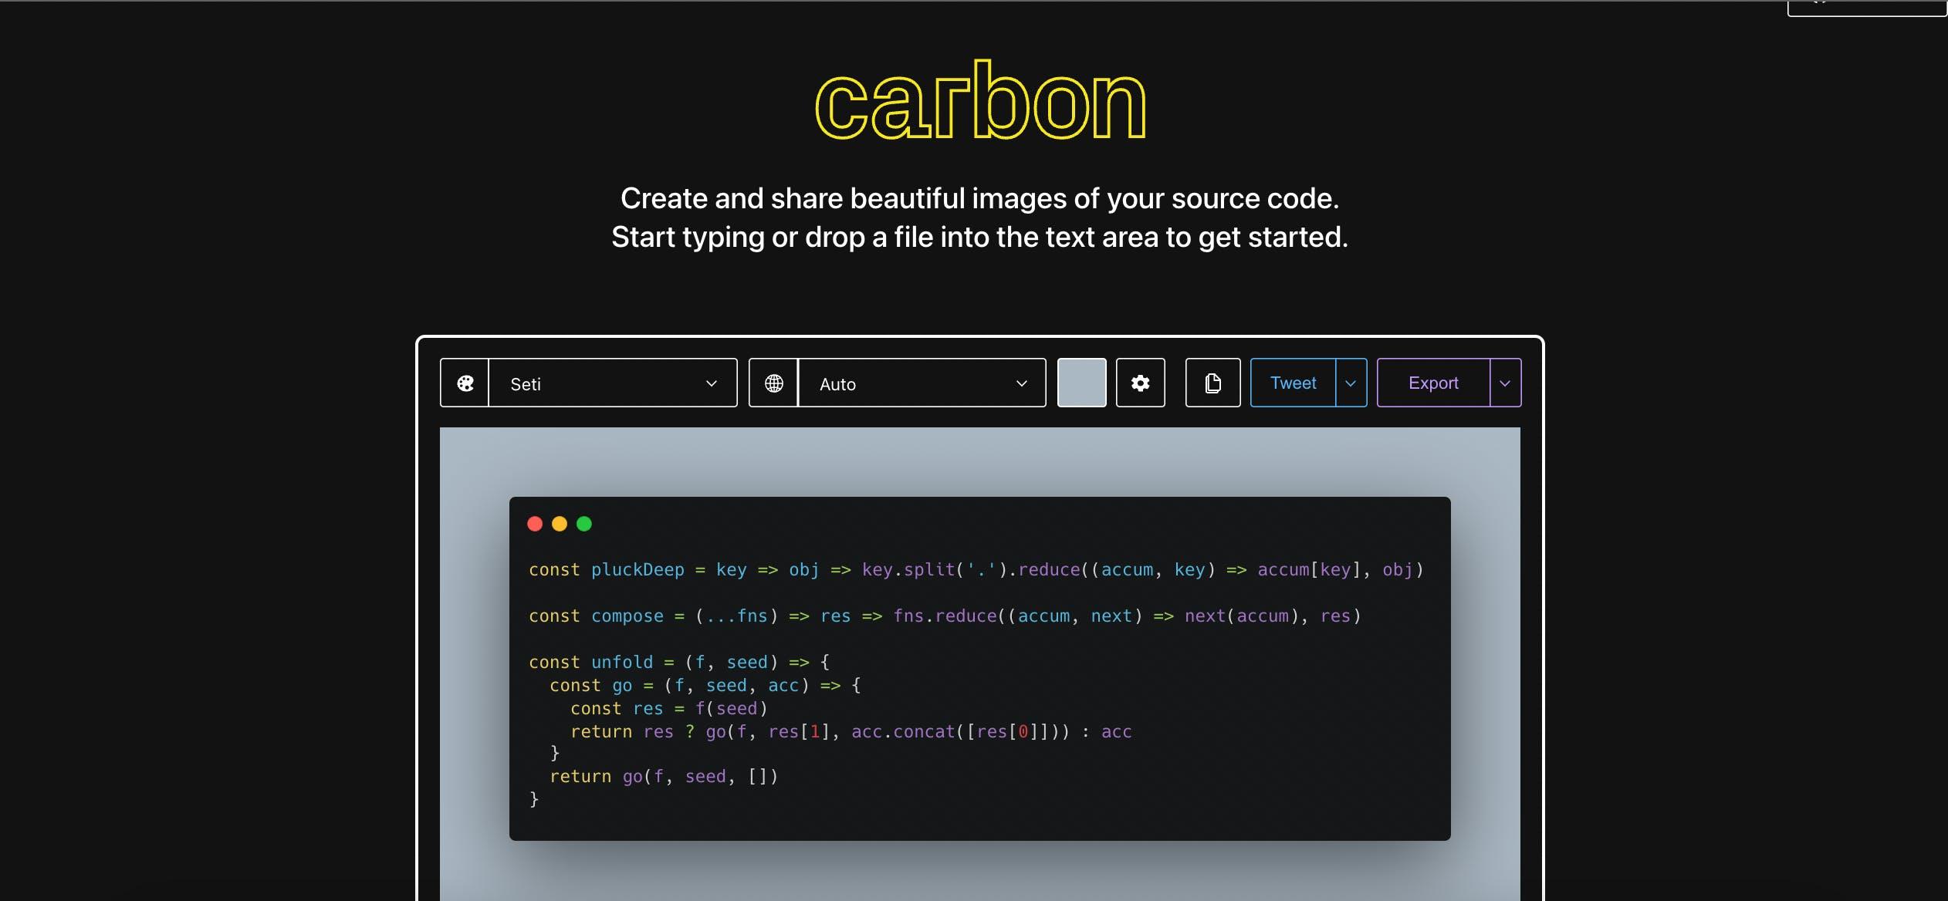Click the copy to clipboard icon
This screenshot has width=1948, height=901.
coord(1212,383)
